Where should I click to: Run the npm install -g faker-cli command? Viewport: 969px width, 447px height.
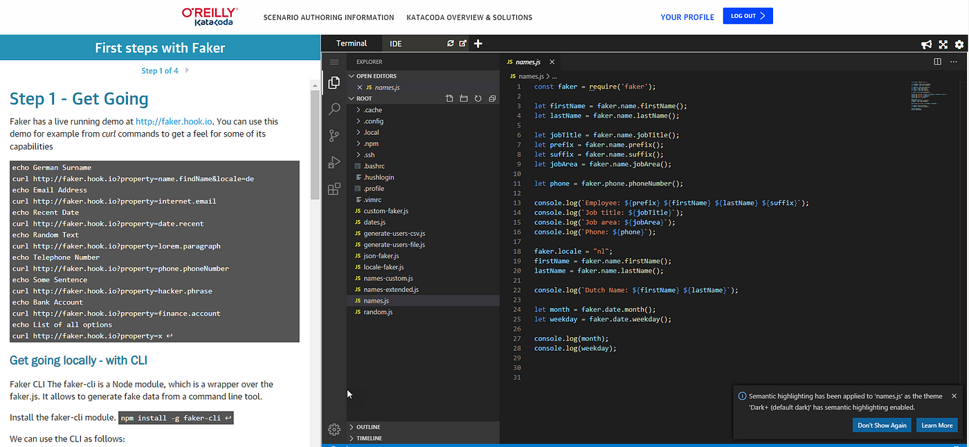click(176, 418)
